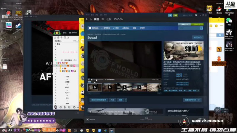Click the 第一人称射击 tag

point(173,91)
